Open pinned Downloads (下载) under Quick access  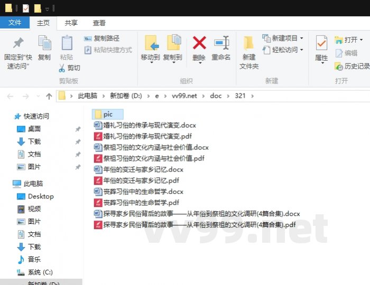point(29,141)
